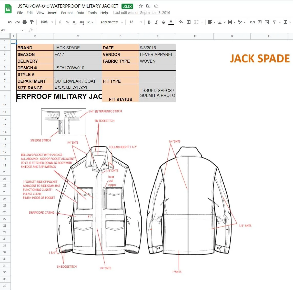Open the Insert menu
This screenshot has width=293, height=290.
click(53, 13)
